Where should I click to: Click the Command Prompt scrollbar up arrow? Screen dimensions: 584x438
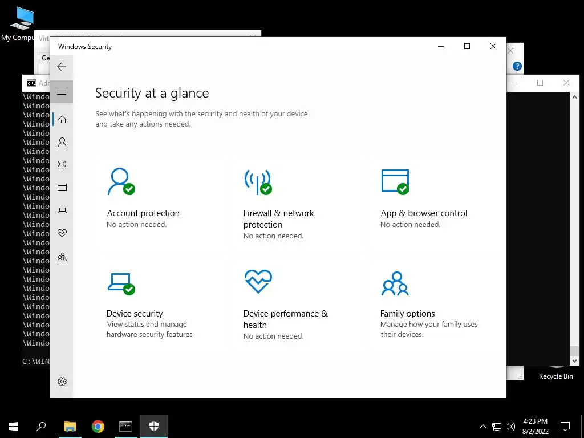click(574, 96)
